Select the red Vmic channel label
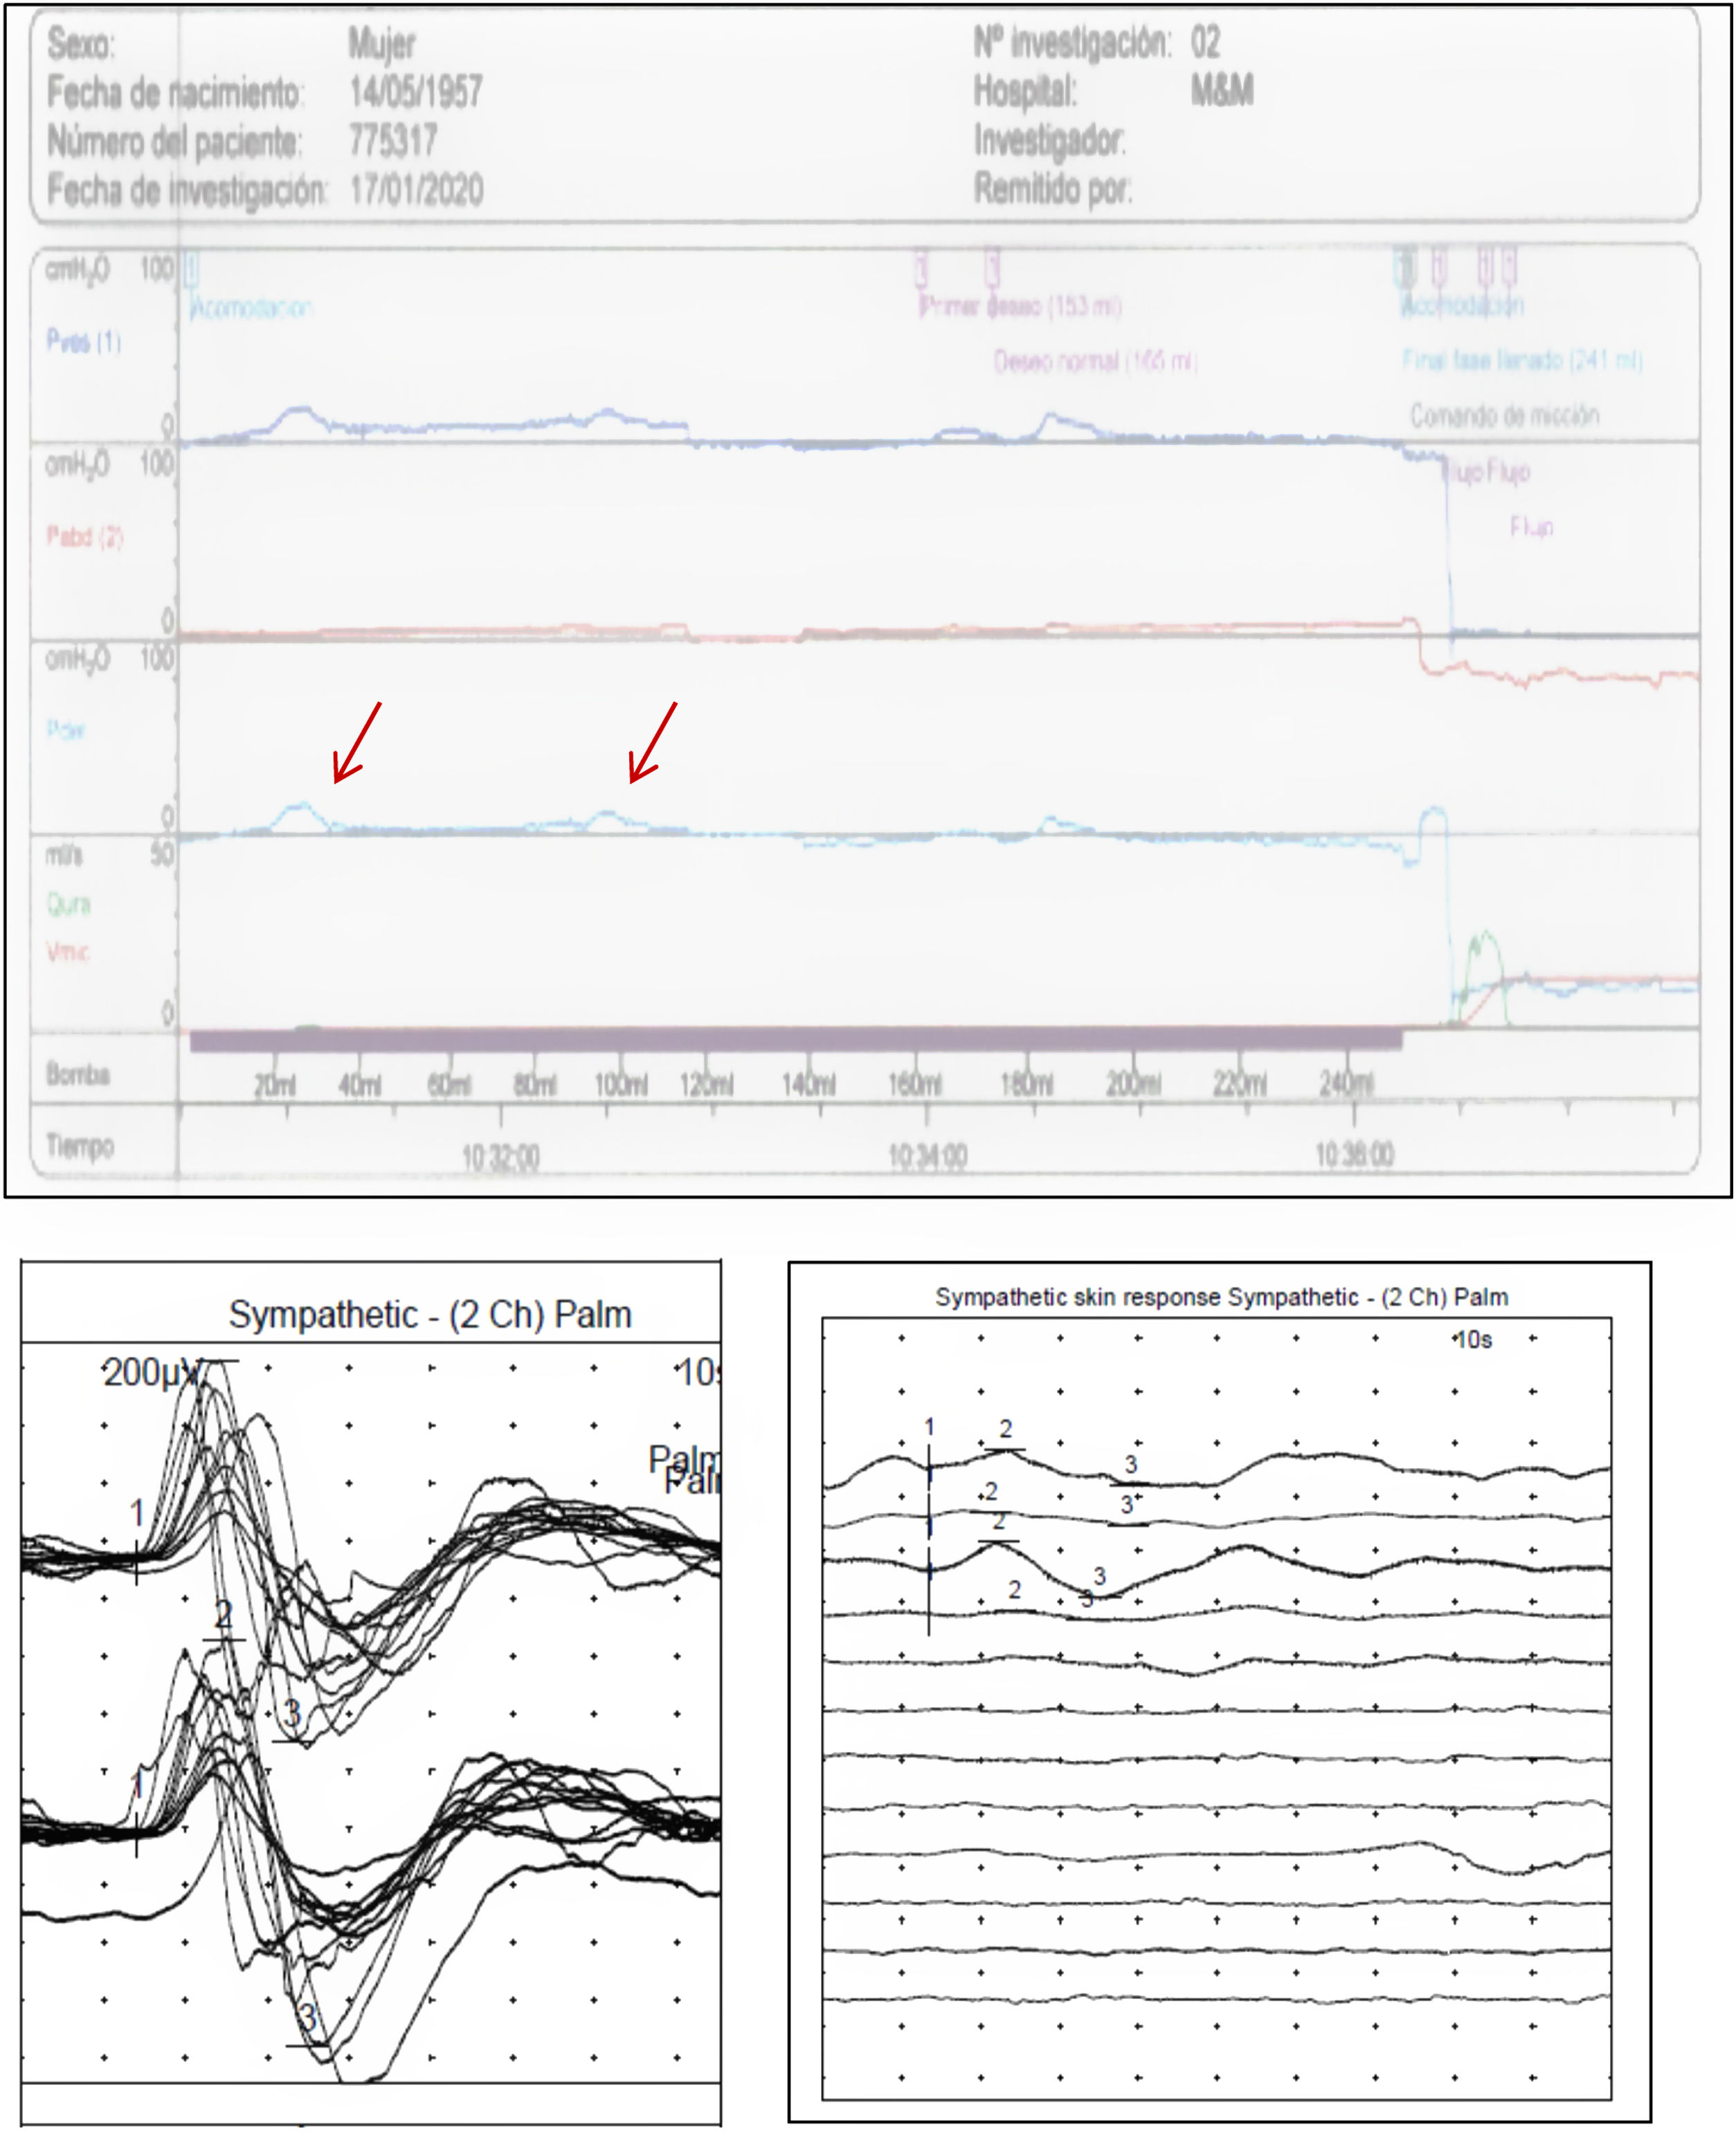The width and height of the screenshot is (1736, 2132). coord(68,952)
